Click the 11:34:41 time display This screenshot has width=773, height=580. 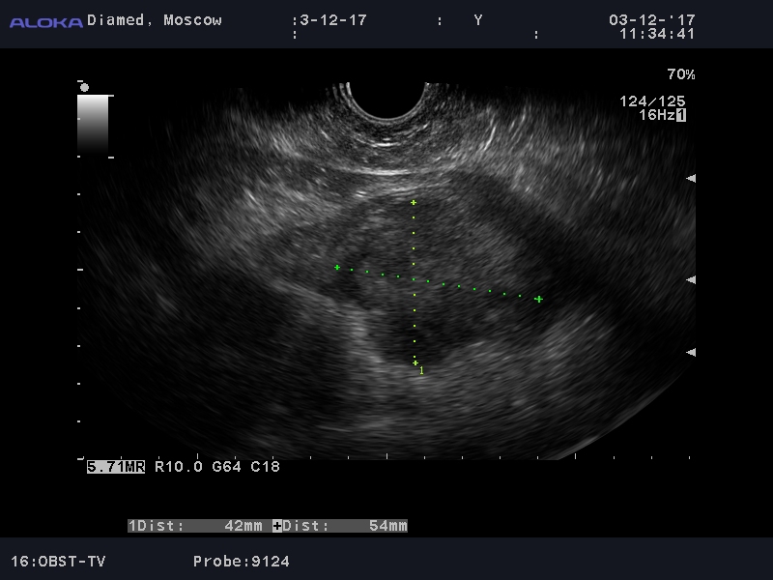pos(657,34)
